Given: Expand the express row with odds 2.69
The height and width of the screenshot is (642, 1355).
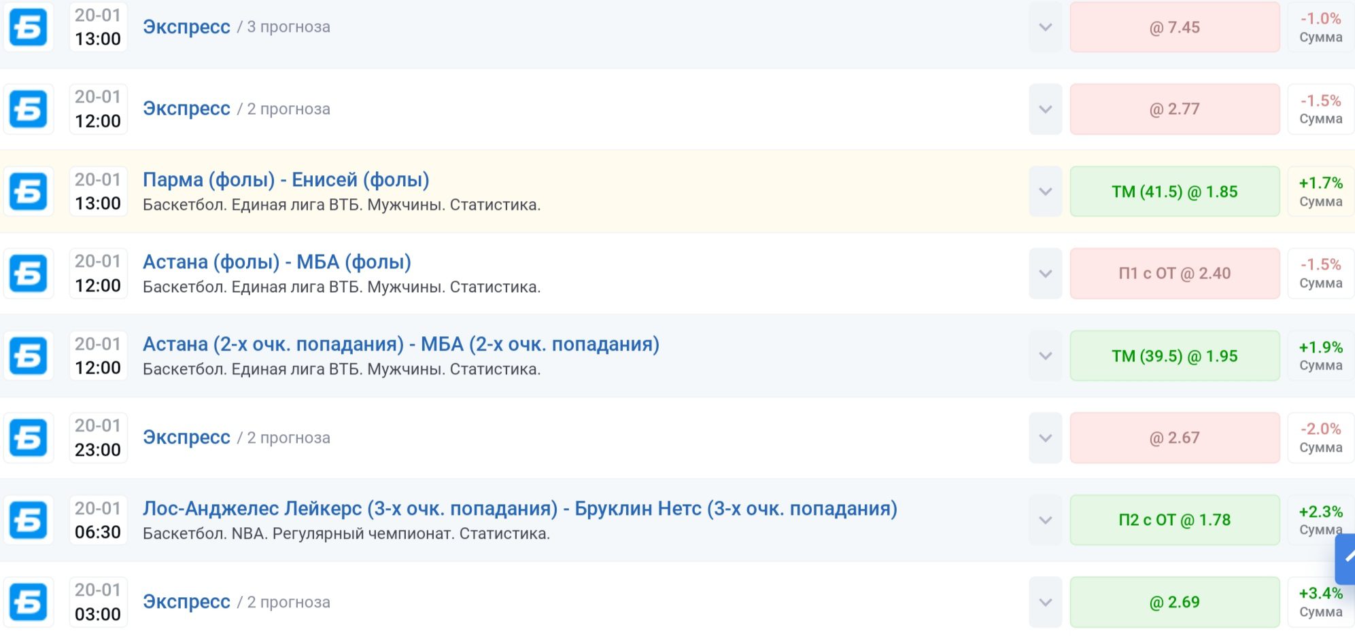Looking at the screenshot, I should pyautogui.click(x=1046, y=602).
